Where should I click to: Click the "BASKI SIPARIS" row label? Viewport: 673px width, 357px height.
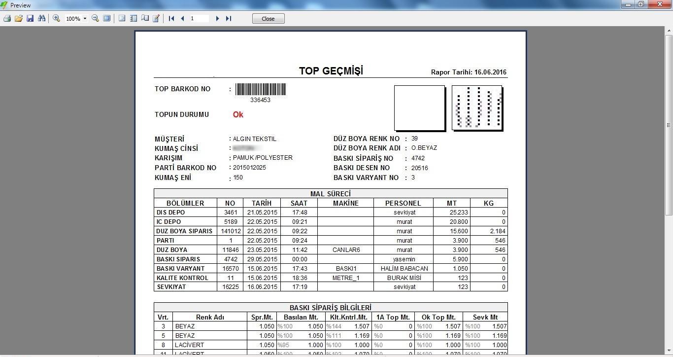tap(178, 259)
